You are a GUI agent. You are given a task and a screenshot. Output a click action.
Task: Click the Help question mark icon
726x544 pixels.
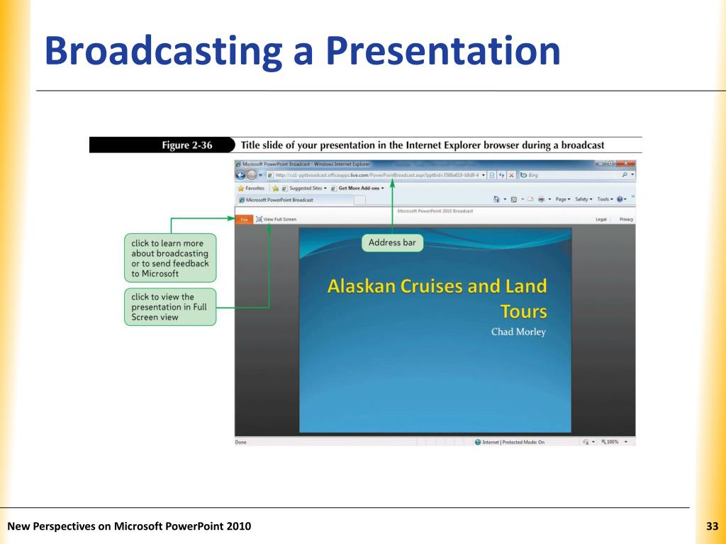coord(620,199)
